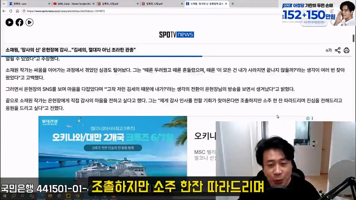Click the SPOTV news logo
The height and width of the screenshot is (200, 356).
click(x=177, y=34)
